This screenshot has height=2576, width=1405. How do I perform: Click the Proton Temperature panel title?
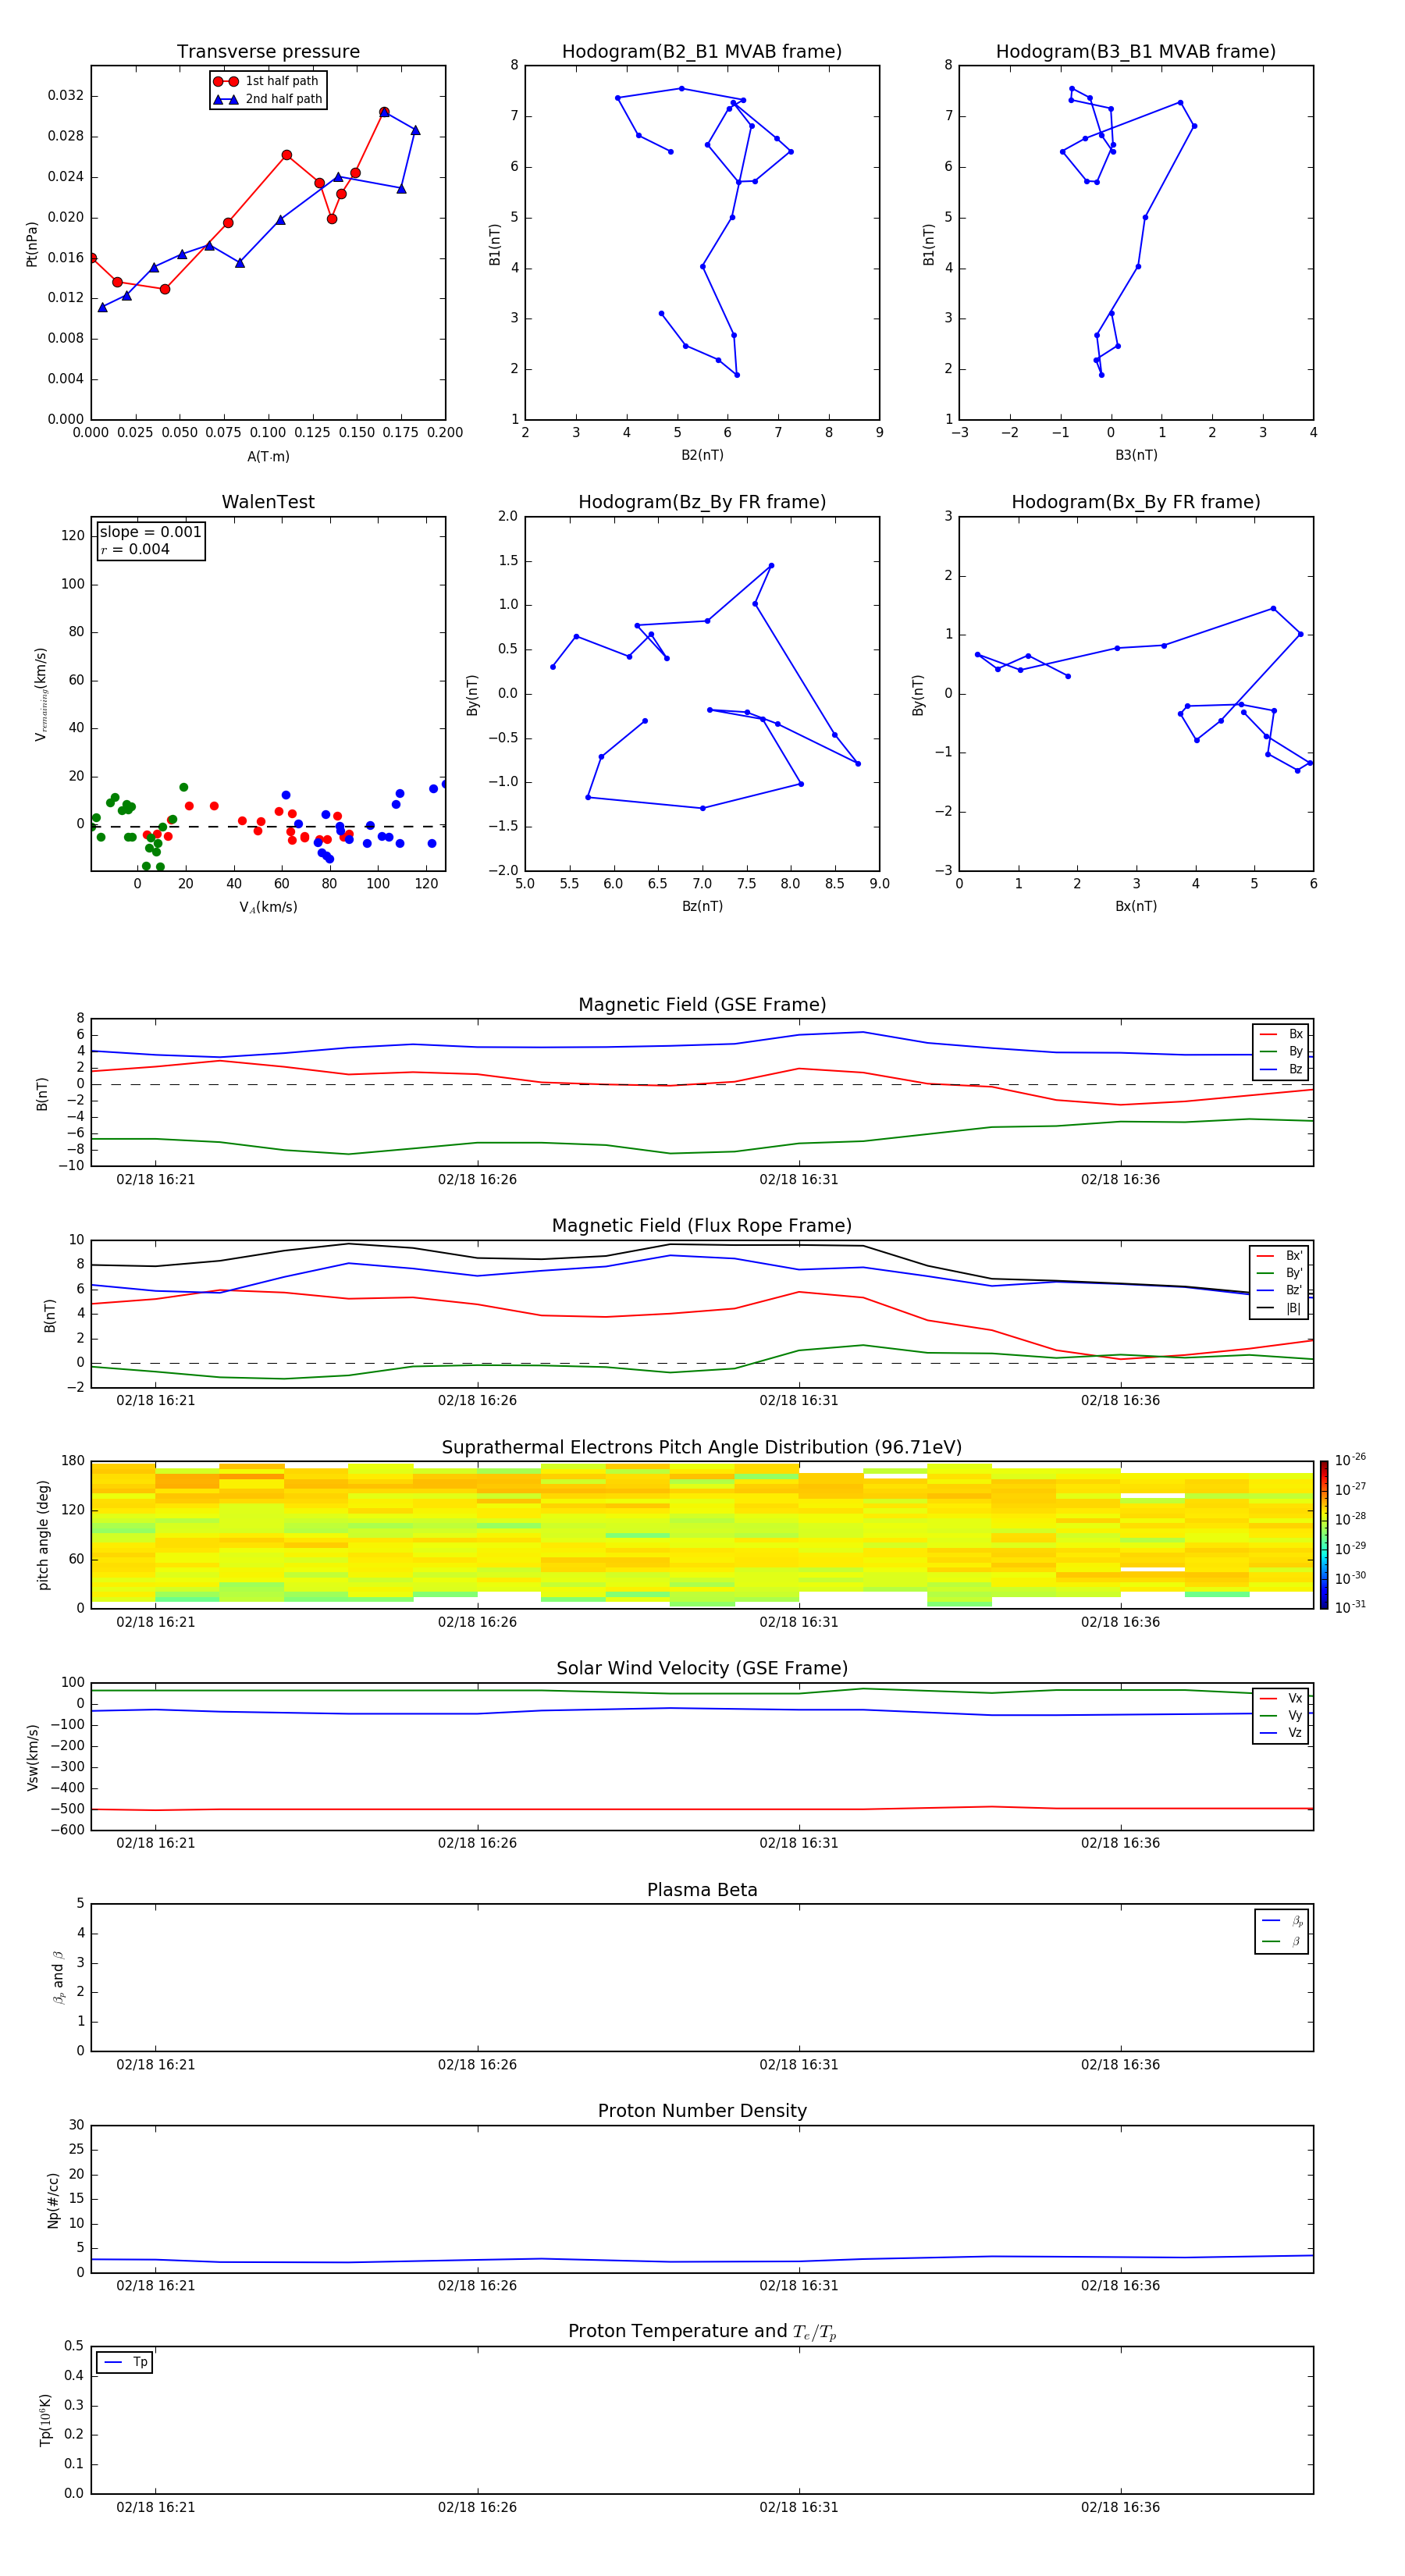coord(702,2331)
